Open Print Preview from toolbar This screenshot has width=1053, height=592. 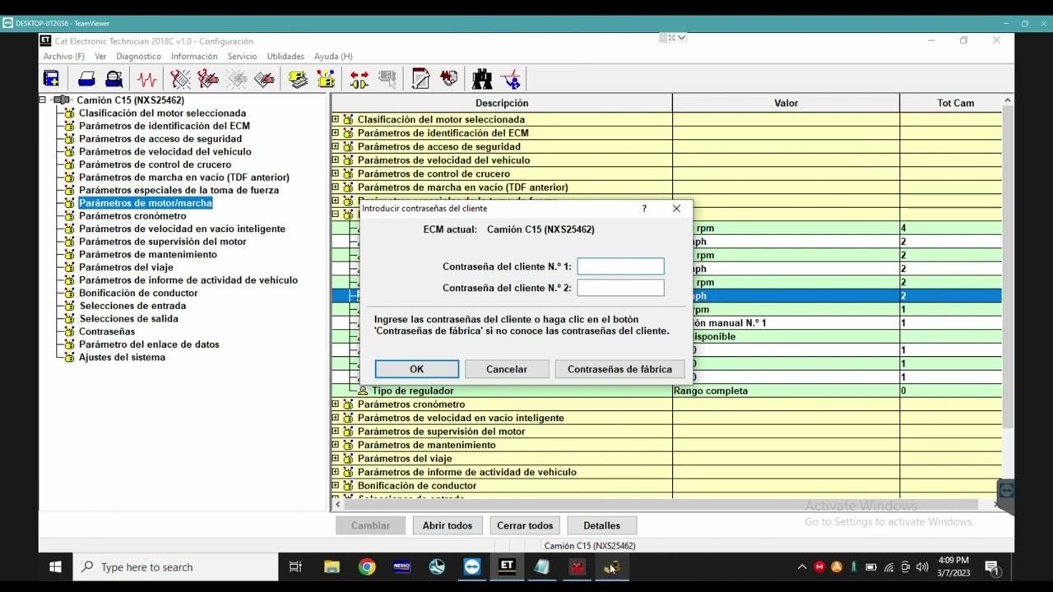(114, 79)
